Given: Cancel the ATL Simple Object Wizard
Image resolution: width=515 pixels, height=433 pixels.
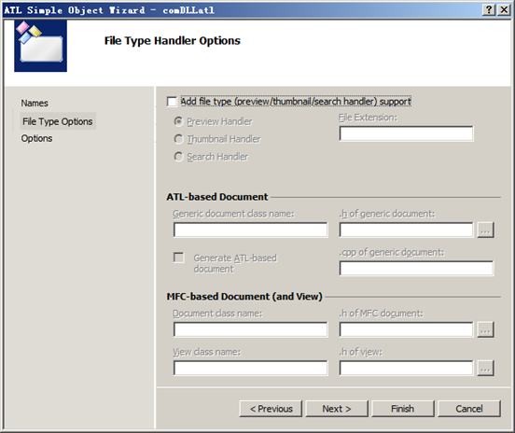Looking at the screenshot, I should point(469,409).
